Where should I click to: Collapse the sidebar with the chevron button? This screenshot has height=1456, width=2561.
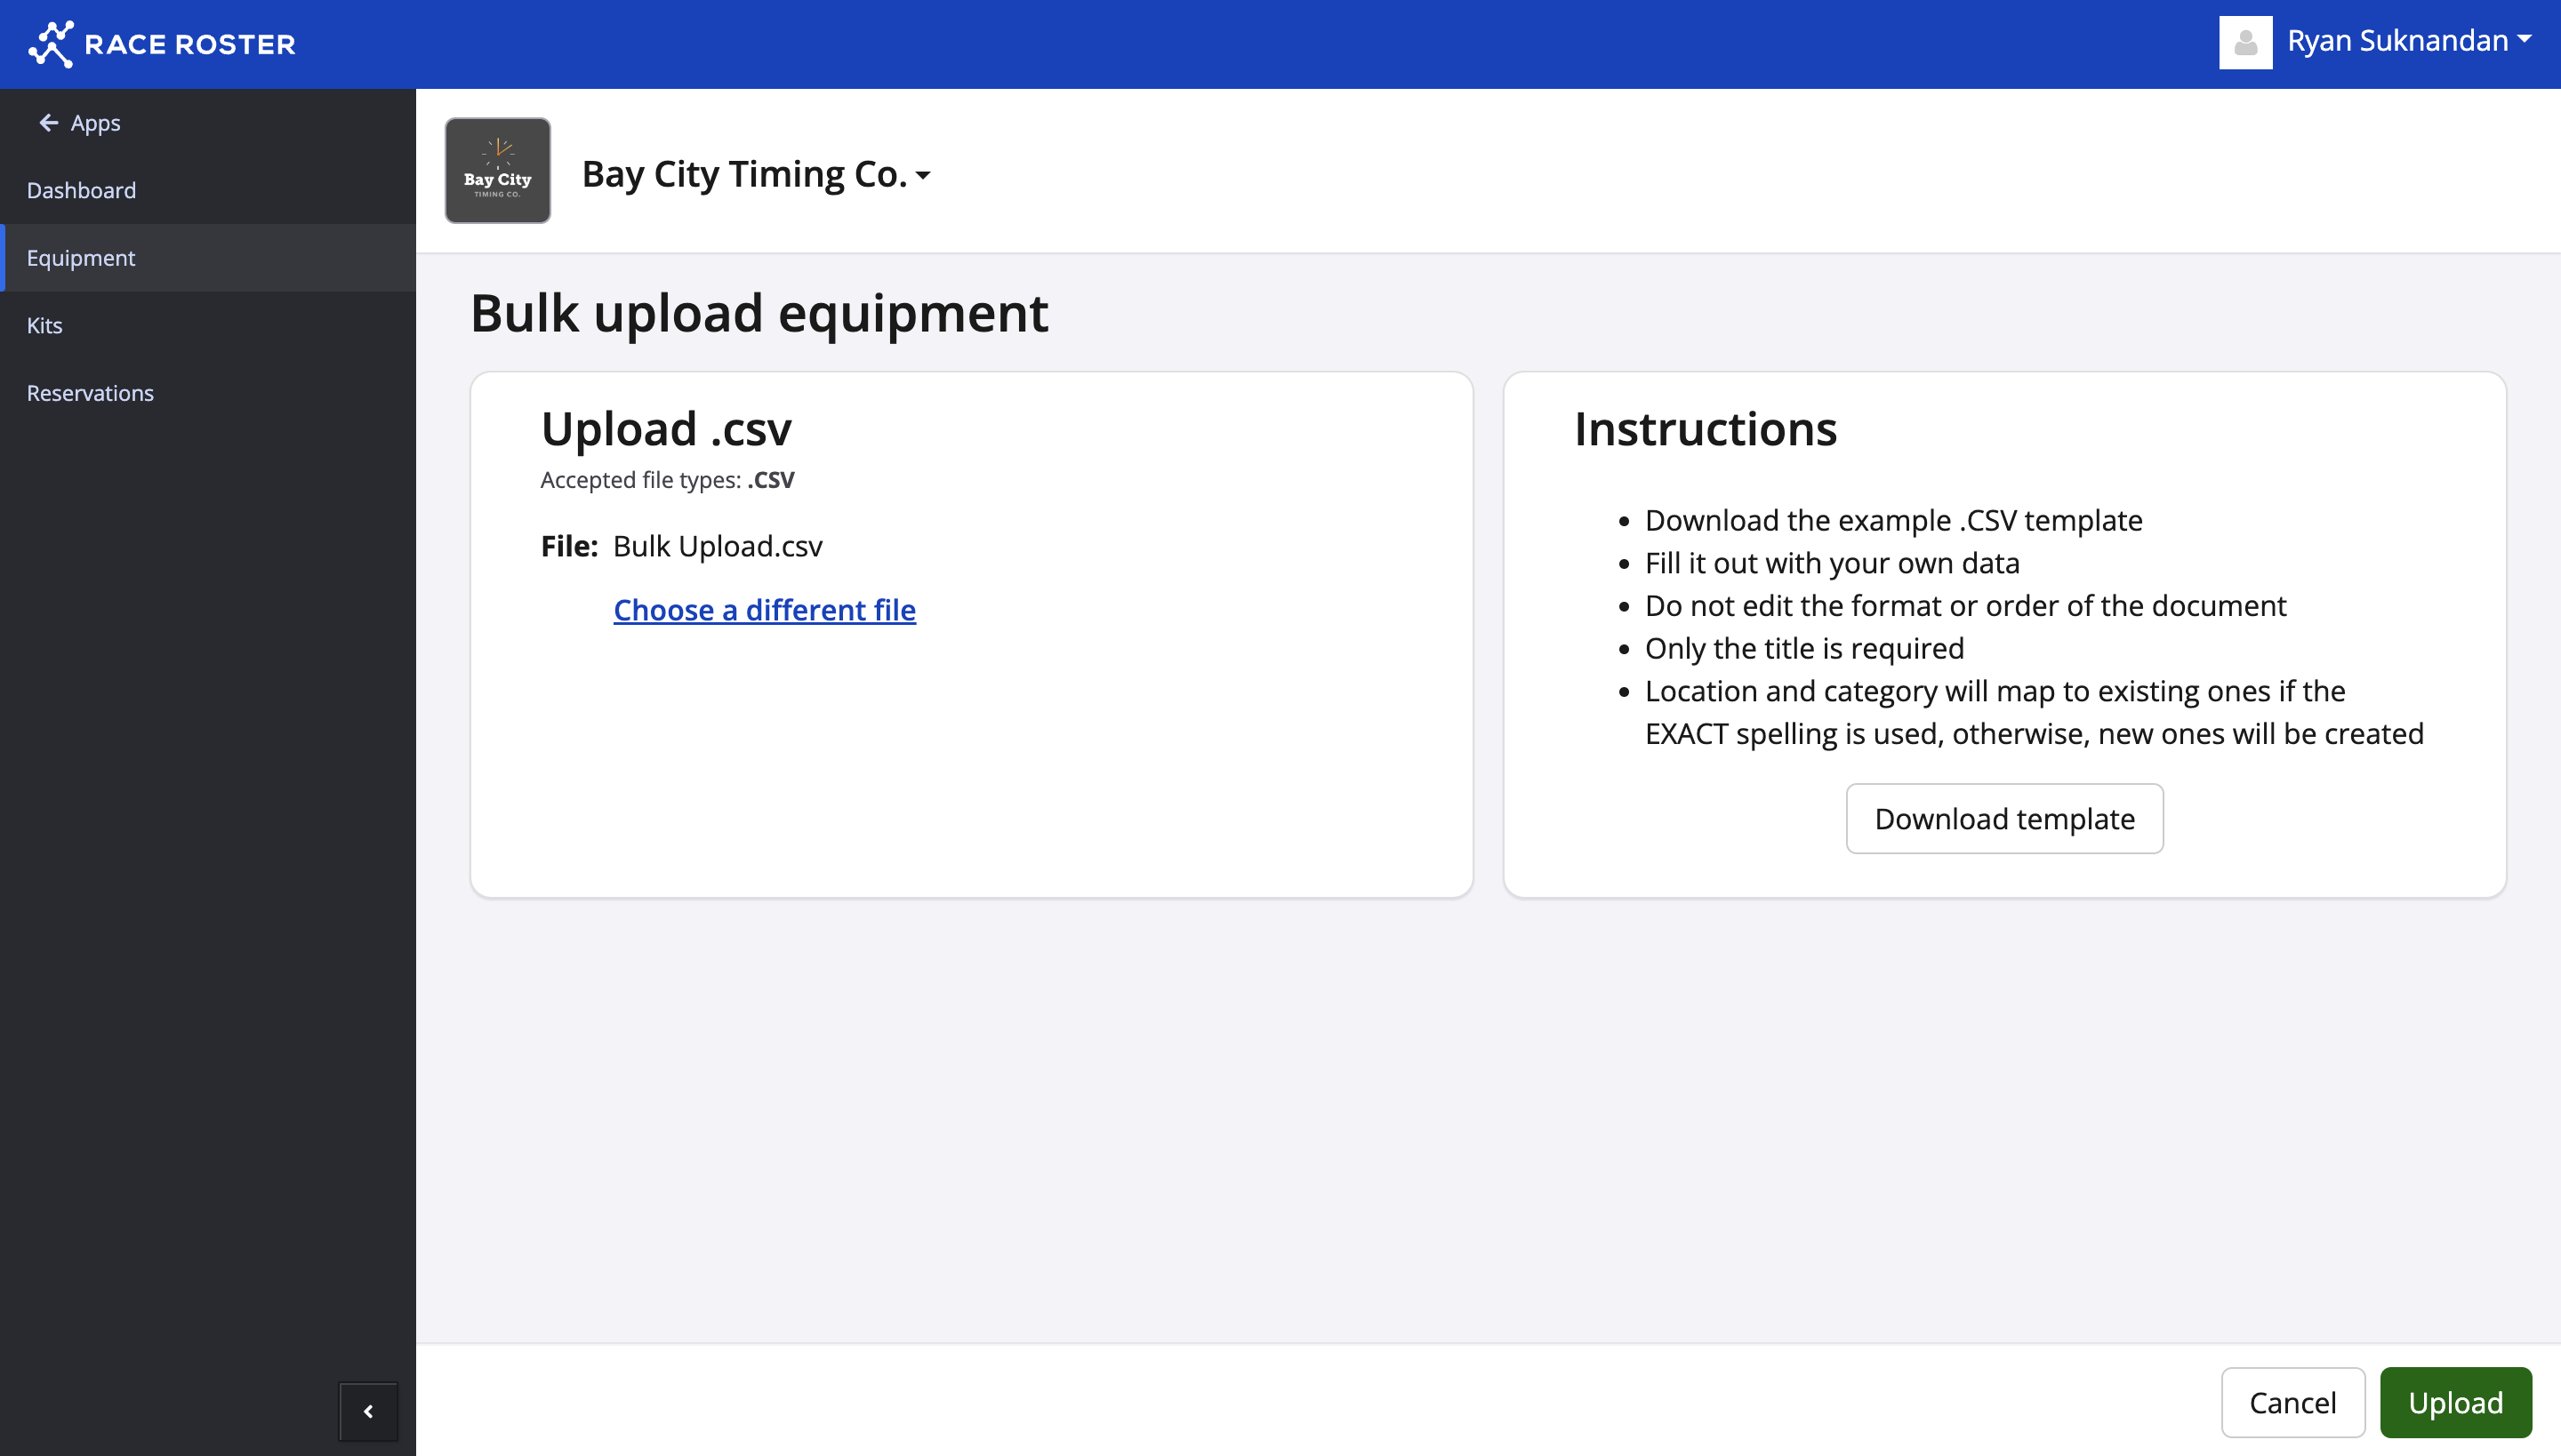368,1411
